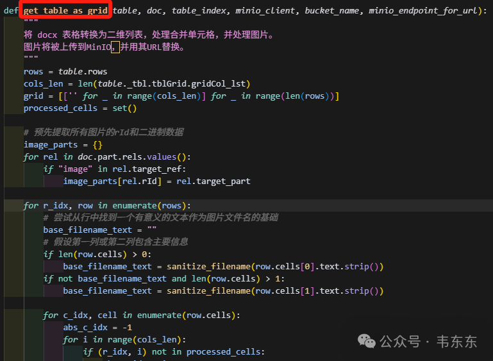
Task: Click the comment '# 假设第一列或第二列包含主要信息'
Action: [x=115, y=242]
